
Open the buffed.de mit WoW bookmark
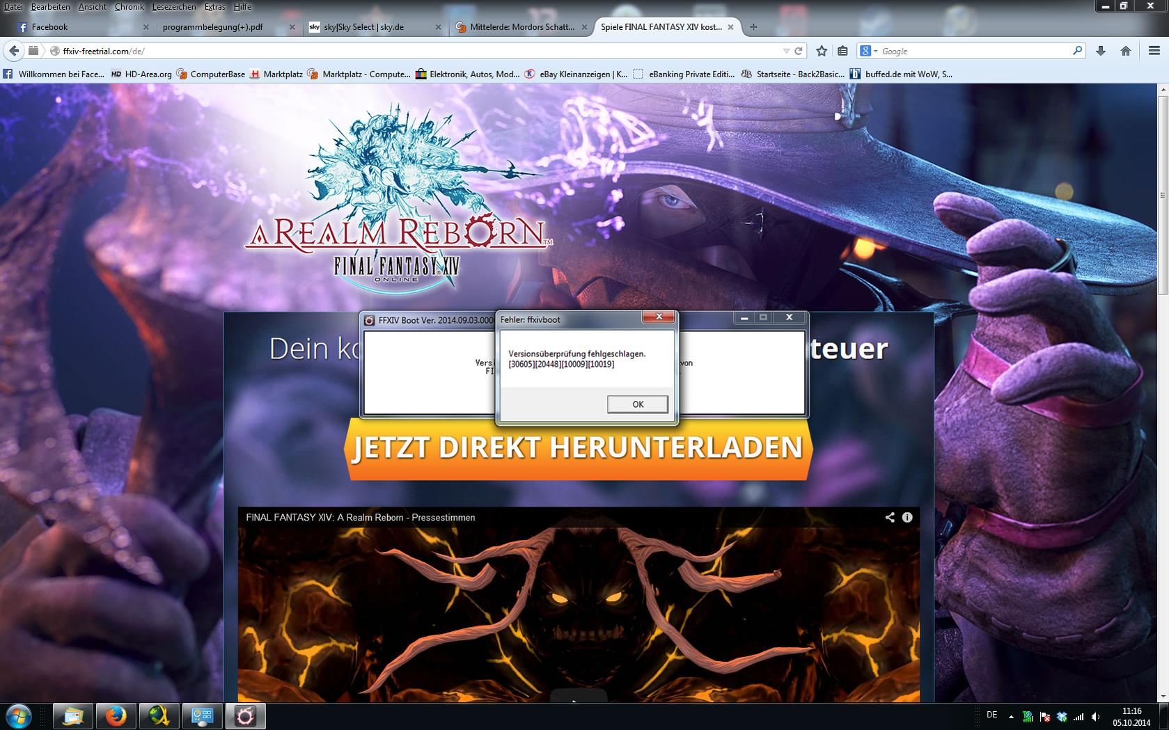[900, 74]
